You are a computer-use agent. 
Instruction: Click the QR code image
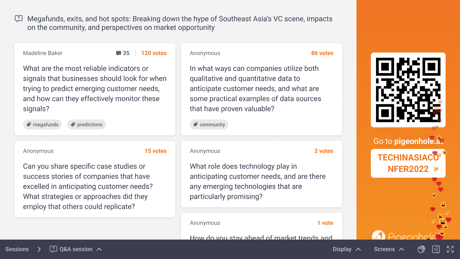click(408, 90)
